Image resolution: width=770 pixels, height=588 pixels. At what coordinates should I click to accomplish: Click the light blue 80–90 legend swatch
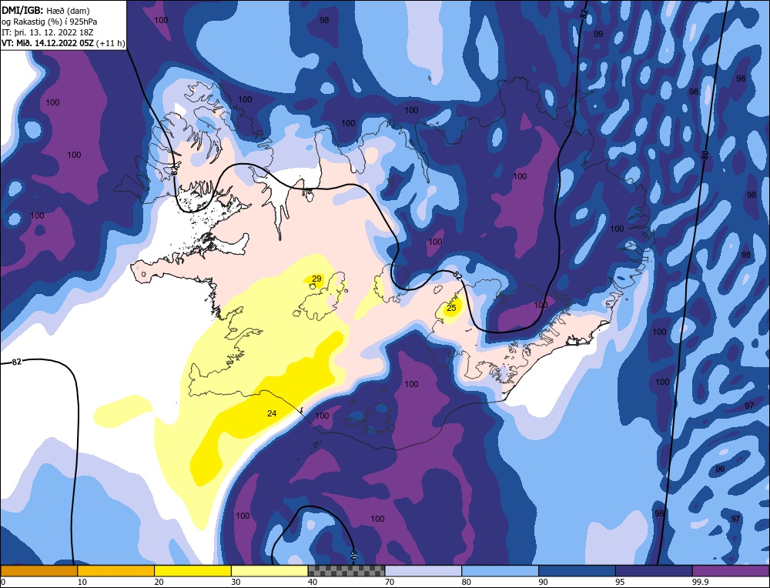click(x=500, y=571)
